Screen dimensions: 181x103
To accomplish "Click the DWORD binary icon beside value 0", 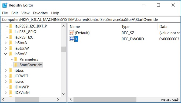I will (x=72, y=39).
